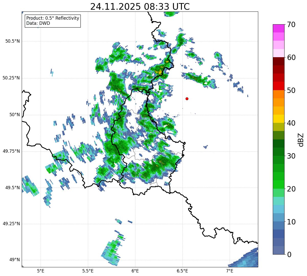307x276 pixels.
Task: Click the title "24.11.2025 08:33 UTC"
Action: point(140,7)
